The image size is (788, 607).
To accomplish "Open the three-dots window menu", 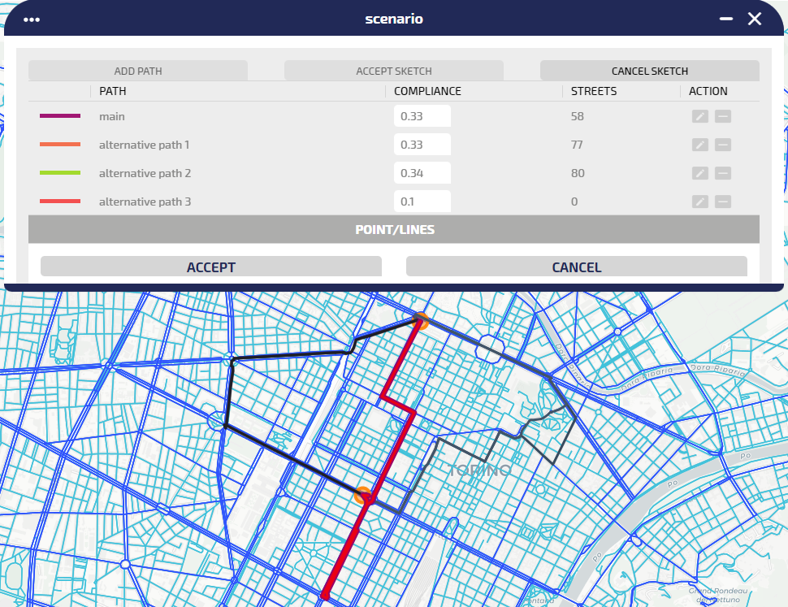I will coord(32,20).
